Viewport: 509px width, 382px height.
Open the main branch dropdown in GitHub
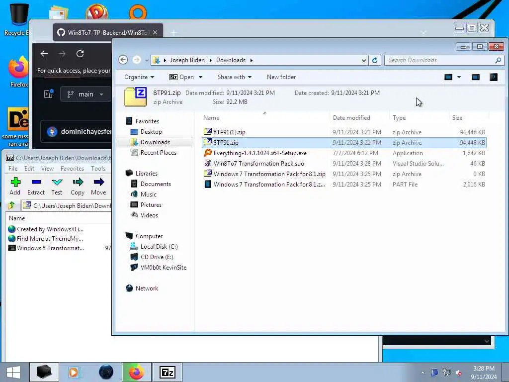tap(85, 94)
